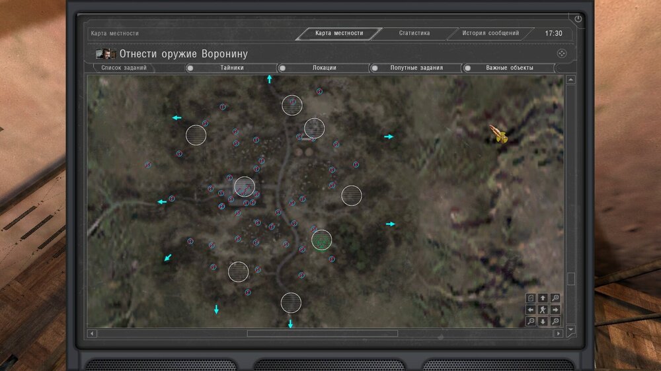Image resolution: width=661 pixels, height=371 pixels.
Task: Turn off the PDA with the power icon
Action: [578, 19]
